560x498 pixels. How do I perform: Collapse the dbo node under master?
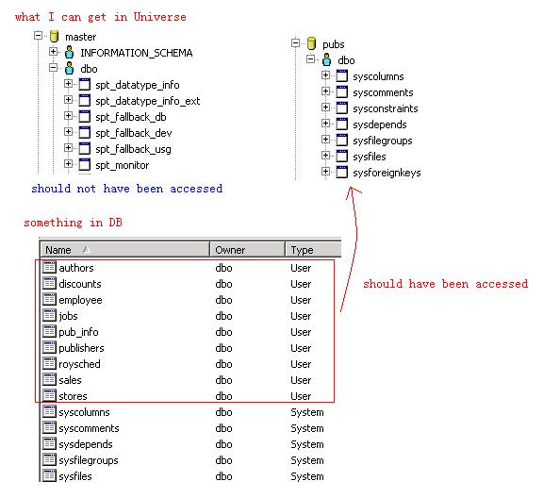53,68
